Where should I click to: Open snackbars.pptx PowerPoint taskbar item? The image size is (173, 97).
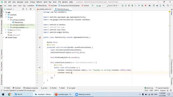pos(63,94)
